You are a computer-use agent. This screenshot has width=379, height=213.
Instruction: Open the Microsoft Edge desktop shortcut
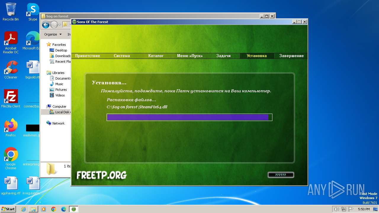coord(31,41)
